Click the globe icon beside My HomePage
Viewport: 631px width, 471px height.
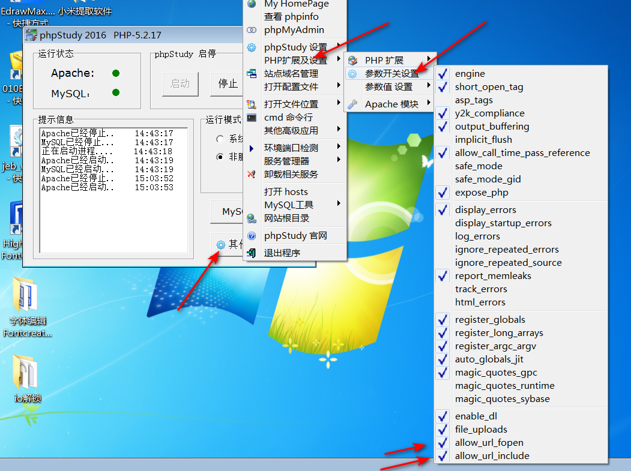[x=252, y=4]
